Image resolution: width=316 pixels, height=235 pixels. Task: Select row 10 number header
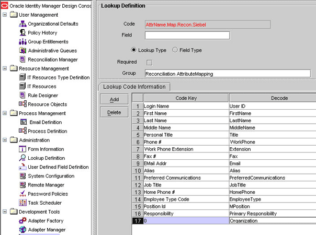138,171
